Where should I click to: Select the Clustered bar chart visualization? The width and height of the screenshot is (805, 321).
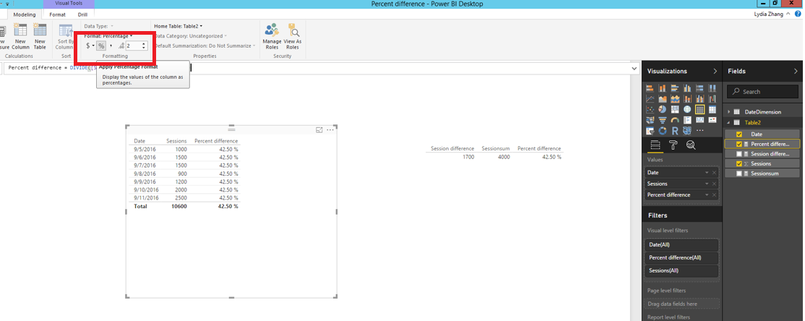coord(675,87)
